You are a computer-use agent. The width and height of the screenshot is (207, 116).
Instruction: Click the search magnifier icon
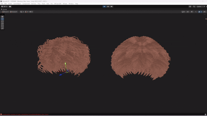pyautogui.click(x=194, y=6)
